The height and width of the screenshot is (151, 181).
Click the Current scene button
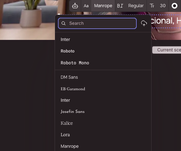(x=167, y=50)
